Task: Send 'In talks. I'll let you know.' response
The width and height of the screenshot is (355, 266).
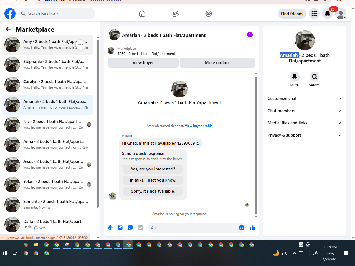Action: tap(153, 180)
